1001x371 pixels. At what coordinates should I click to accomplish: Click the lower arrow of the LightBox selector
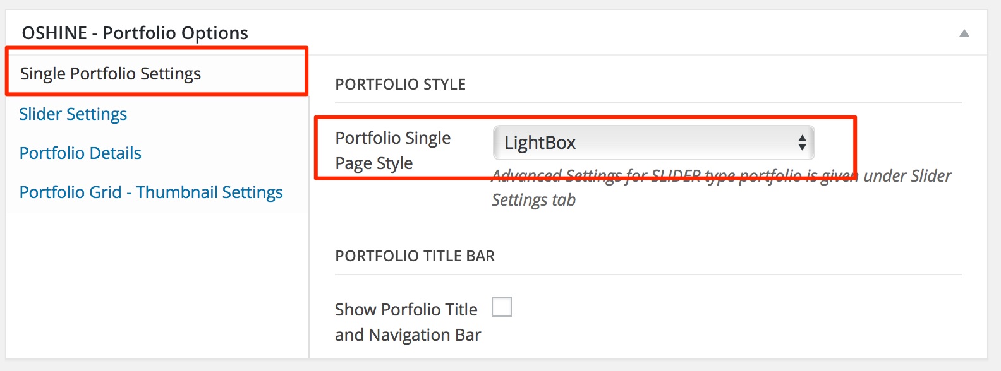802,148
